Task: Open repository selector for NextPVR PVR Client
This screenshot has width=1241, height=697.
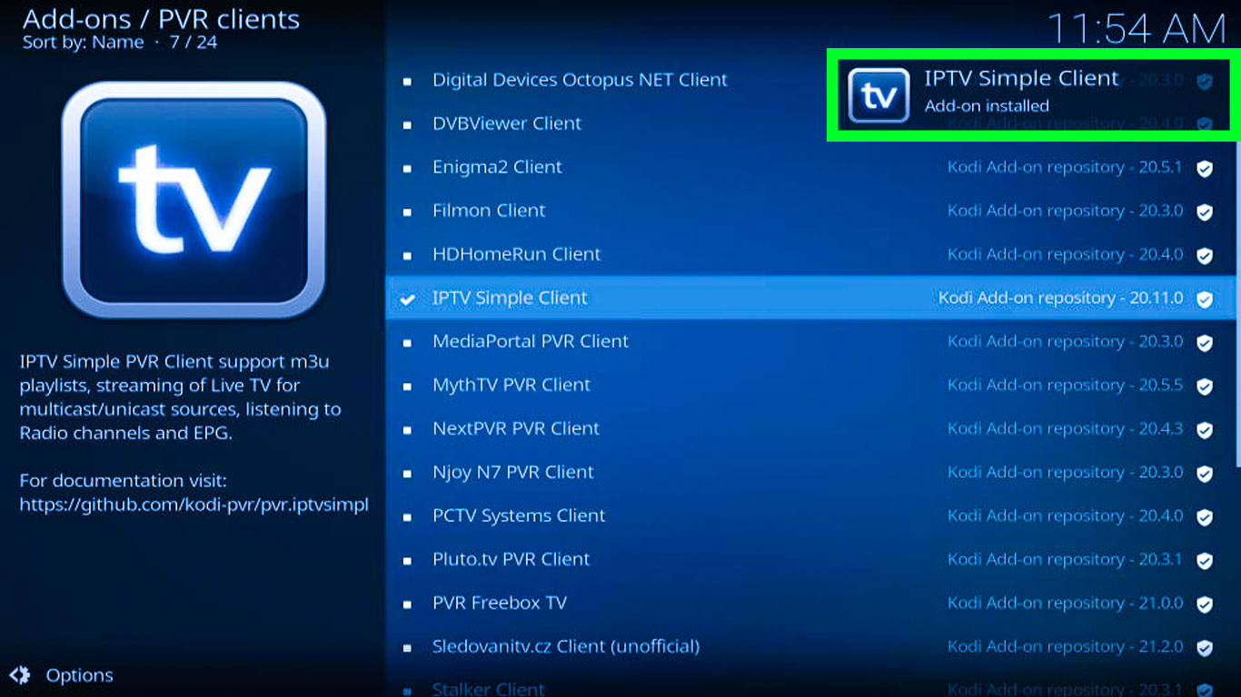Action: point(1064,428)
